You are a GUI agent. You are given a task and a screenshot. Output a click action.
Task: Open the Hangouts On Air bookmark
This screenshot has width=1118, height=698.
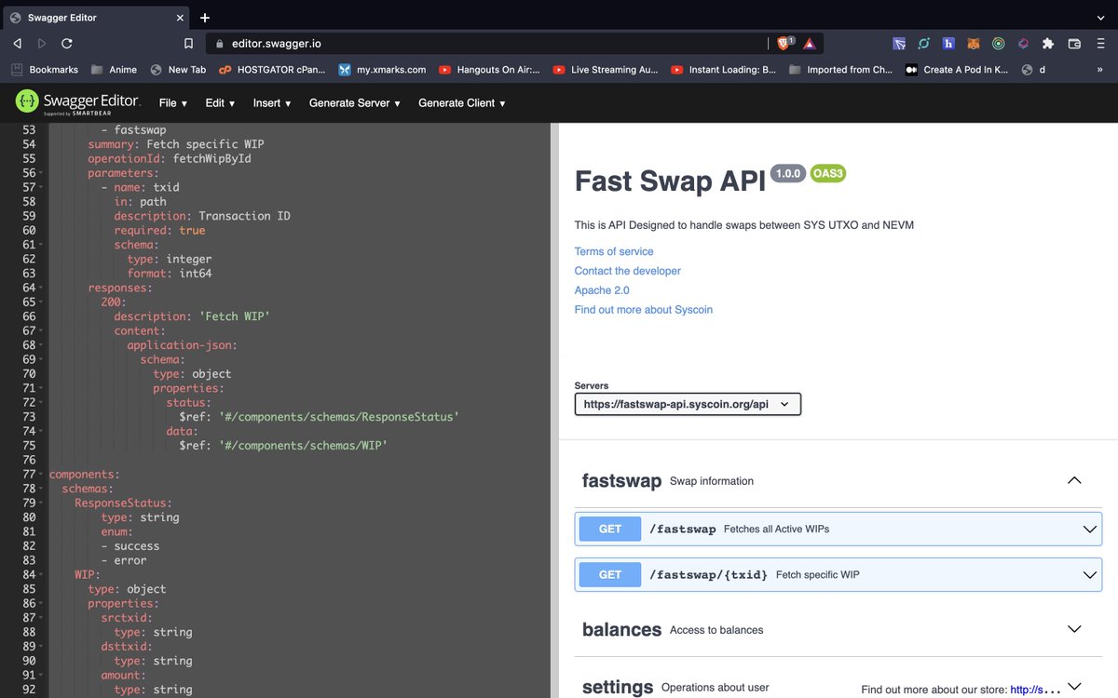[x=489, y=70]
